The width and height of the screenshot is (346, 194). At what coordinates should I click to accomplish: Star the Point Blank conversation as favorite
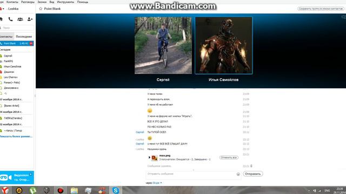(41, 9)
